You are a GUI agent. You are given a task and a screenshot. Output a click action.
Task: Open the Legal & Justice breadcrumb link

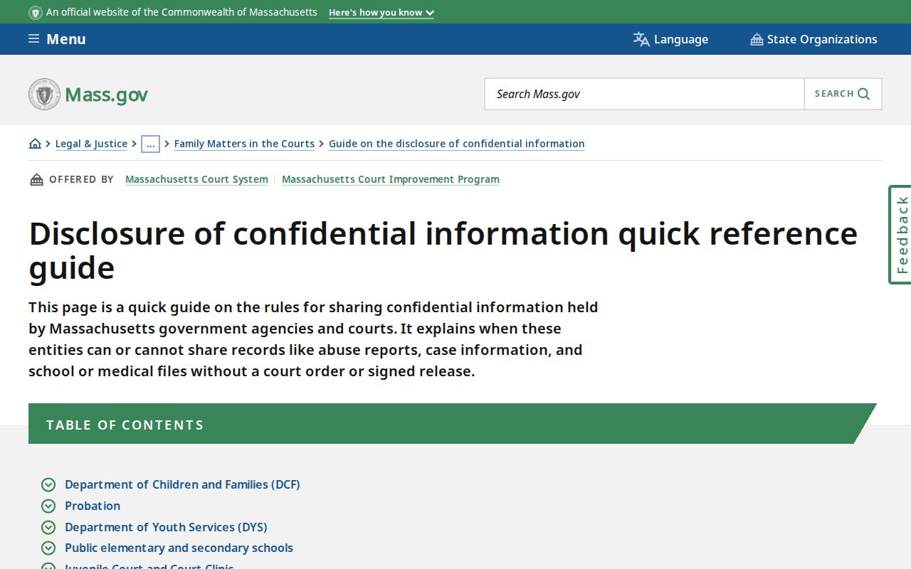point(91,144)
